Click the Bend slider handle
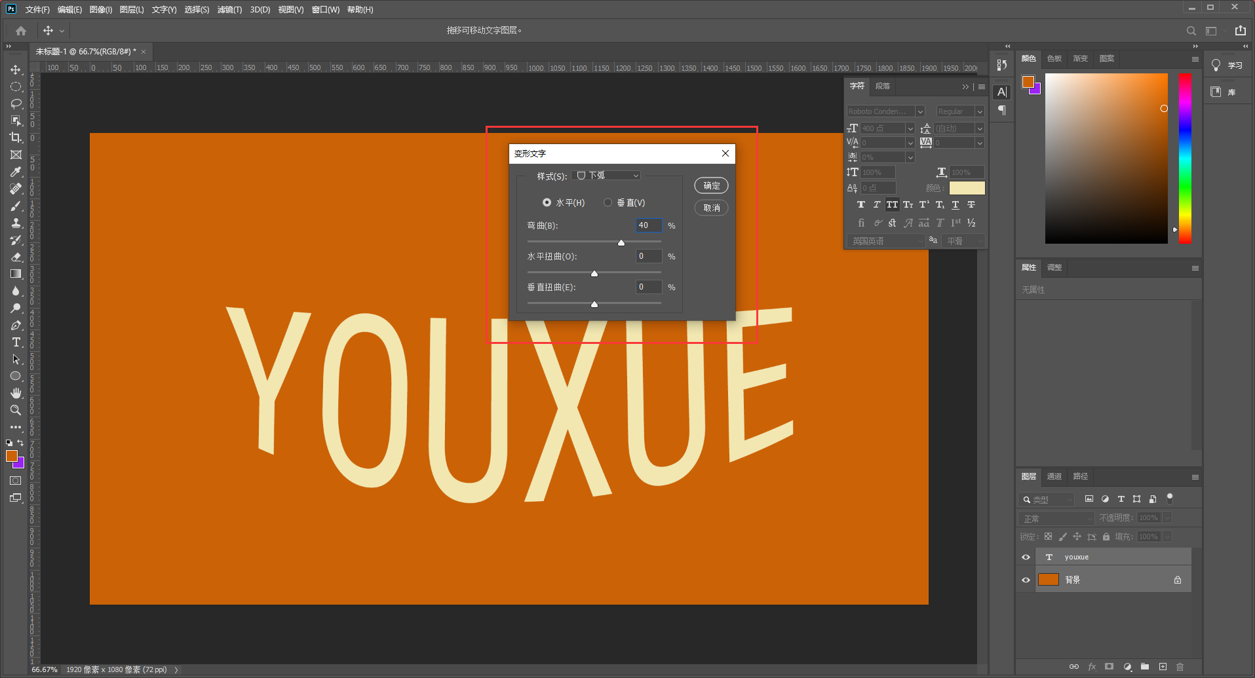Image resolution: width=1255 pixels, height=678 pixels. pos(621,242)
